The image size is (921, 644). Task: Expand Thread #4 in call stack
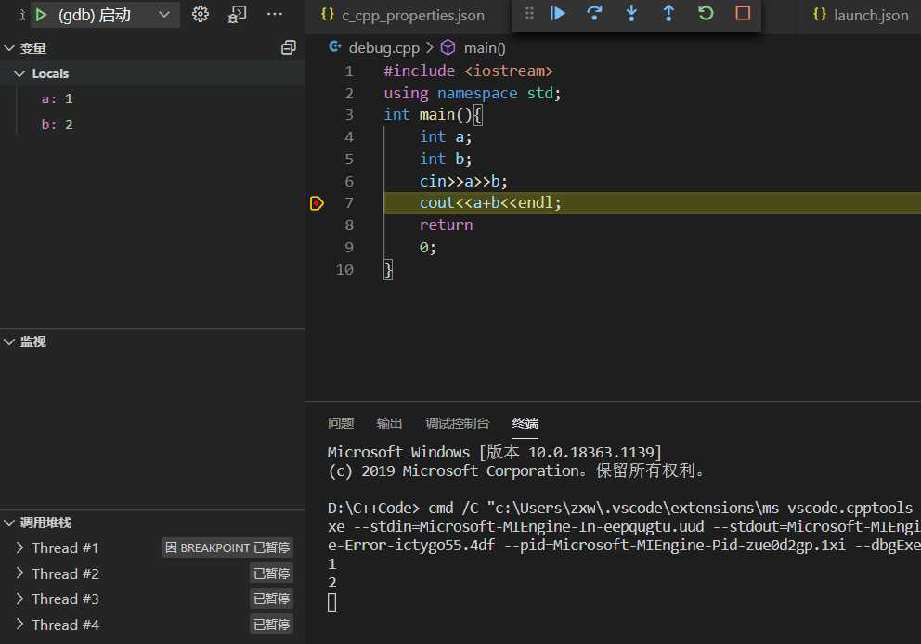click(x=20, y=624)
